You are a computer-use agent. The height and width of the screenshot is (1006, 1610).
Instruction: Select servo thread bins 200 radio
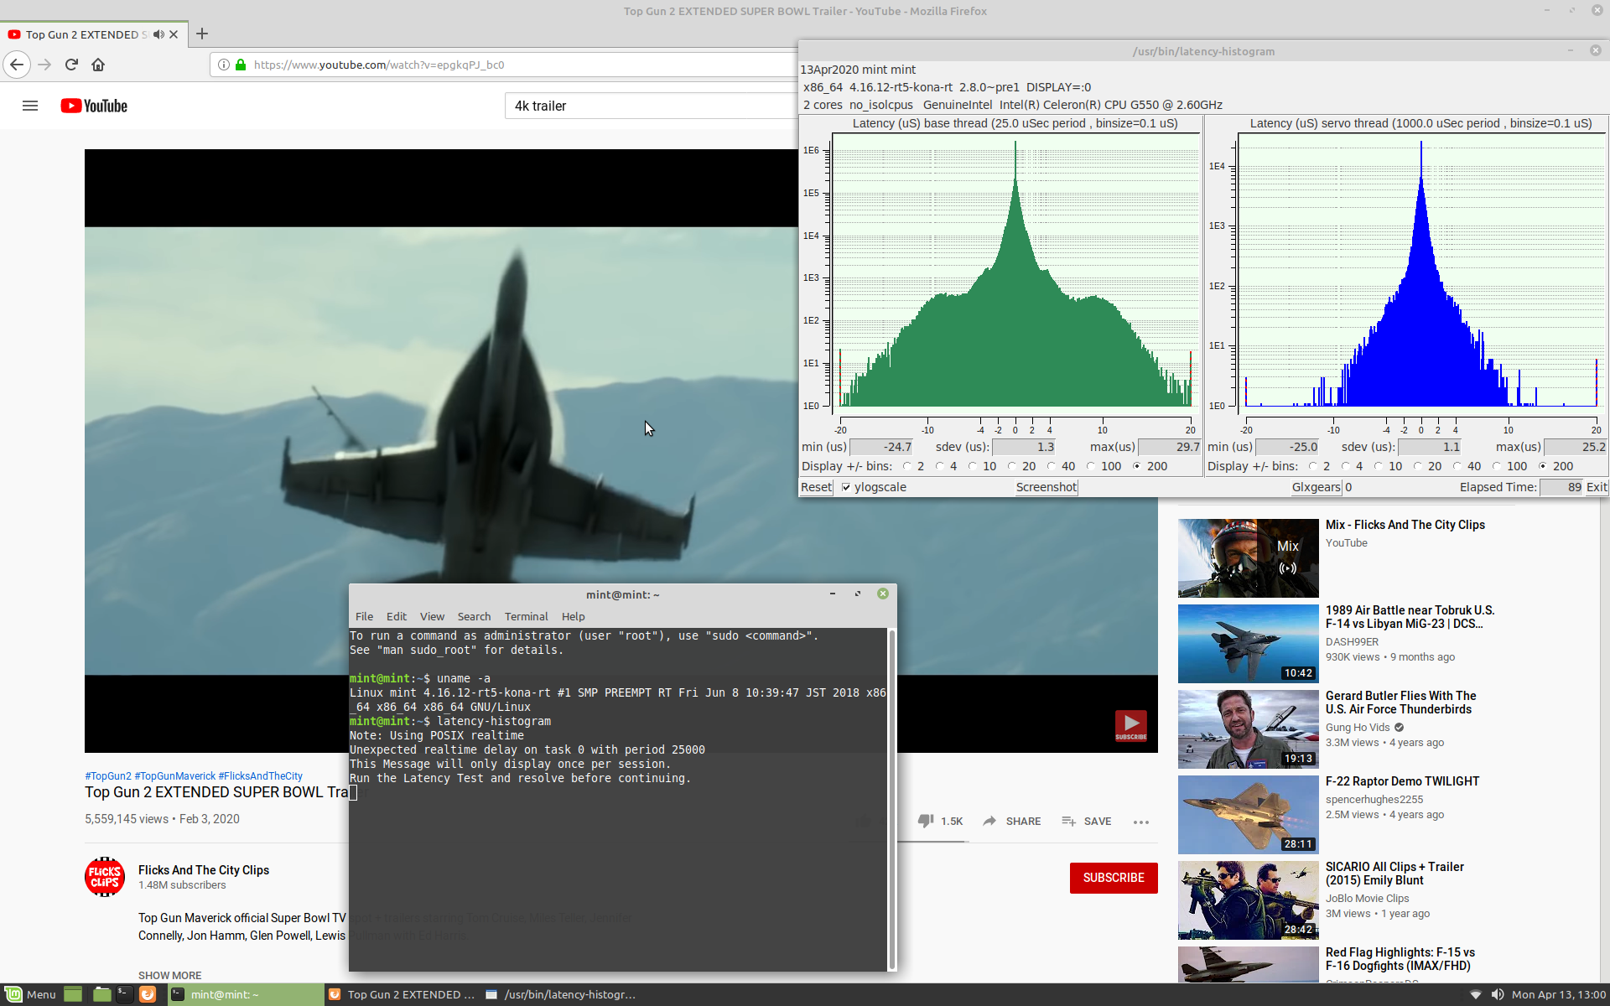coord(1543,466)
